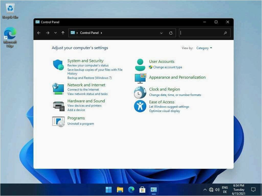The width and height of the screenshot is (262, 196).
Task: Click Change date, time, or number formats
Action: pyautogui.click(x=175, y=95)
